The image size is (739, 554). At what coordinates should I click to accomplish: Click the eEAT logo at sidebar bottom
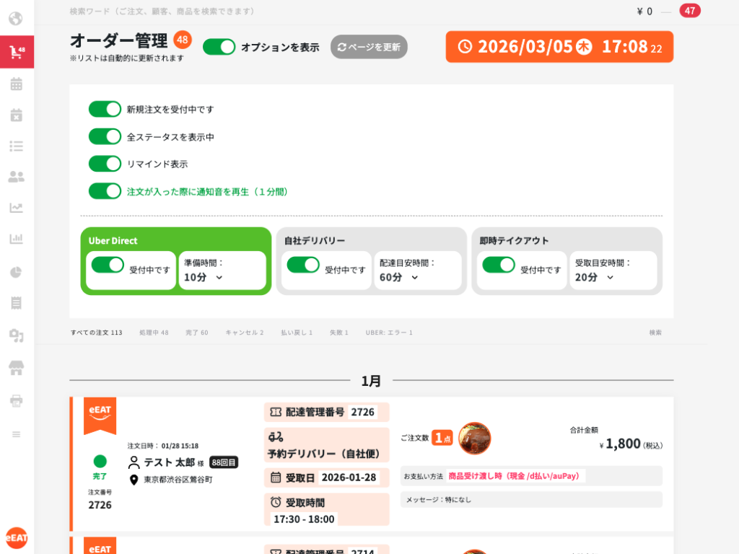coord(17,537)
